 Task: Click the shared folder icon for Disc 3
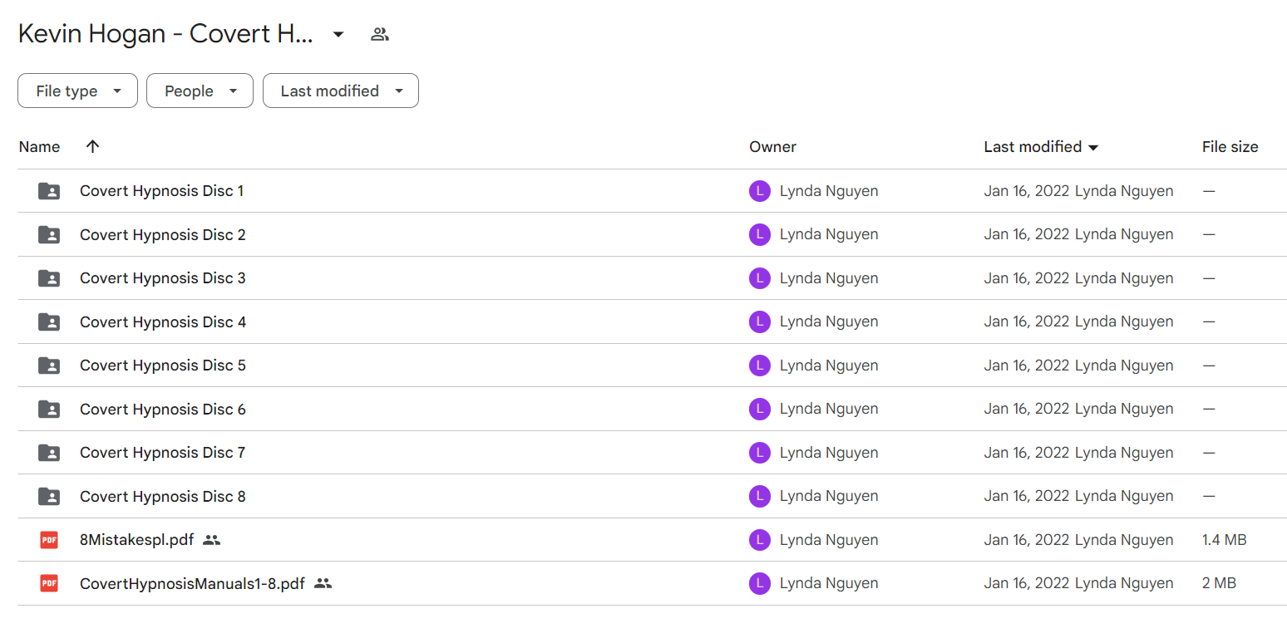click(x=49, y=278)
